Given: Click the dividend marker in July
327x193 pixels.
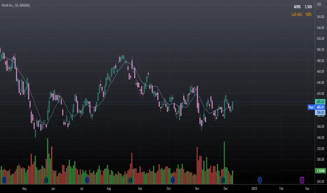Looking at the screenshot, I should 87,180.
